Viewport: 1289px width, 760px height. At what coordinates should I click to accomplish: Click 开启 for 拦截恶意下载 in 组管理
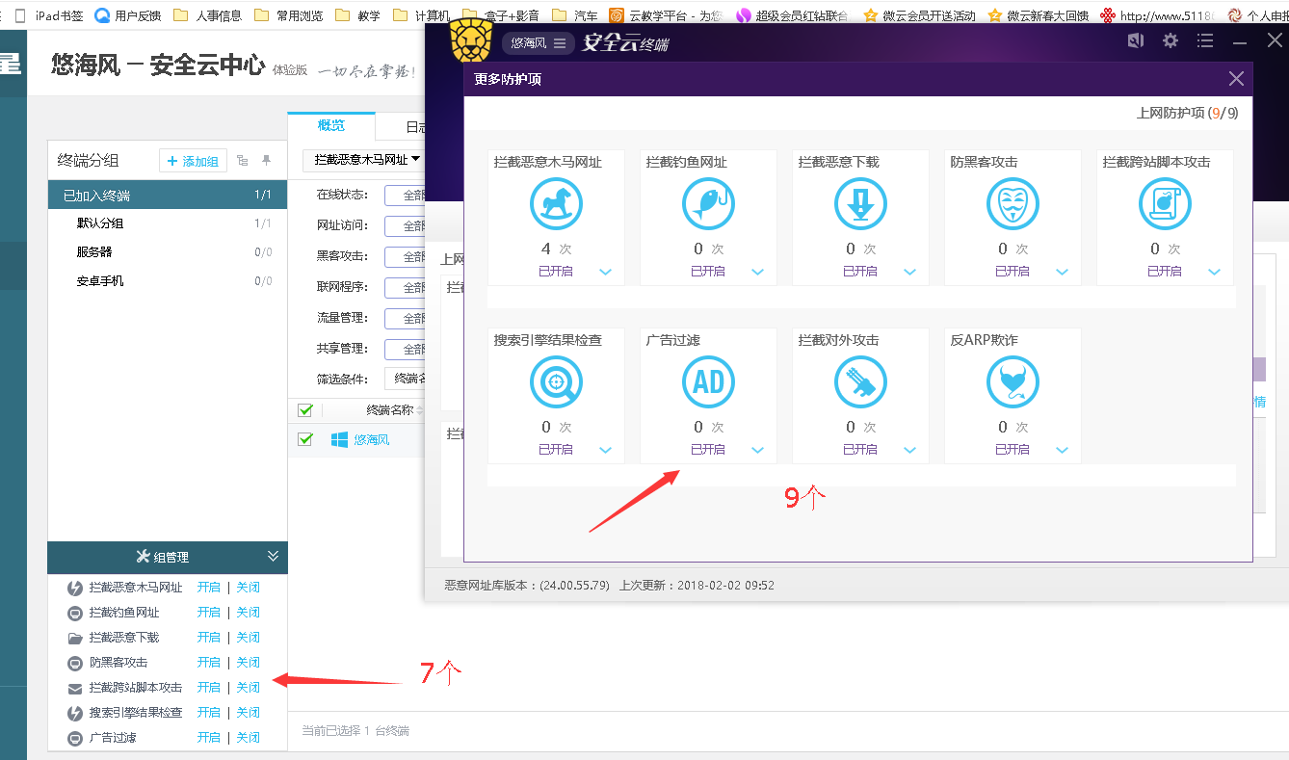coord(209,638)
